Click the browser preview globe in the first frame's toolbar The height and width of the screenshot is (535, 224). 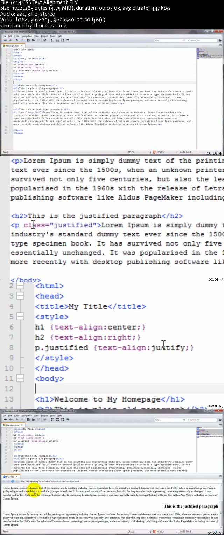(x=44, y=40)
